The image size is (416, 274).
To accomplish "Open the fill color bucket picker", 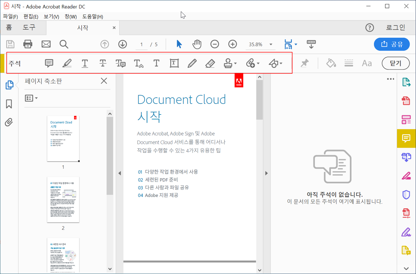I will pos(331,63).
